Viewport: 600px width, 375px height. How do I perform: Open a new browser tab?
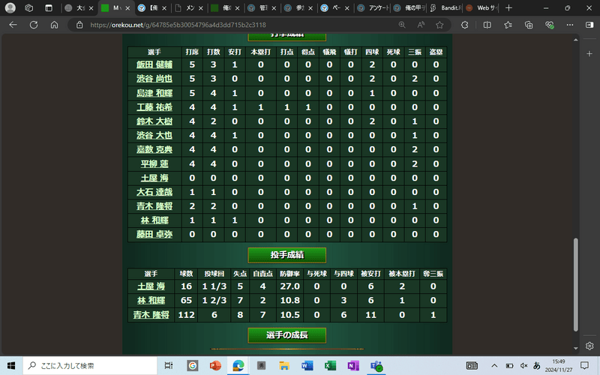click(508, 7)
